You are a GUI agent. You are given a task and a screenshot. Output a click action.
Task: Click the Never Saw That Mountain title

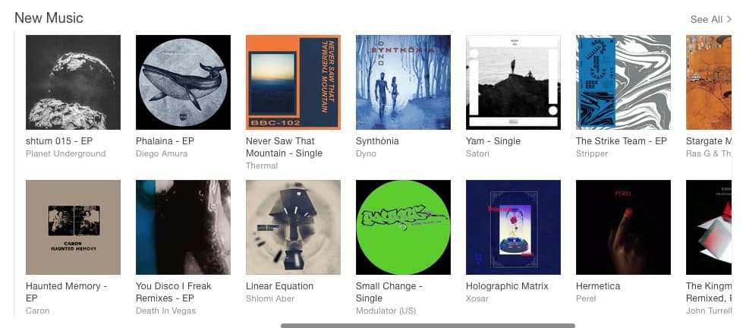(x=284, y=147)
